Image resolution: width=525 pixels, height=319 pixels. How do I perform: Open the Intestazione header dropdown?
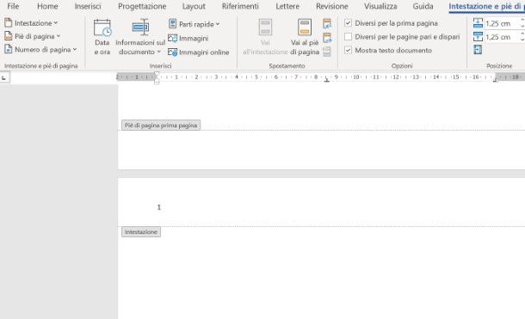coord(31,23)
